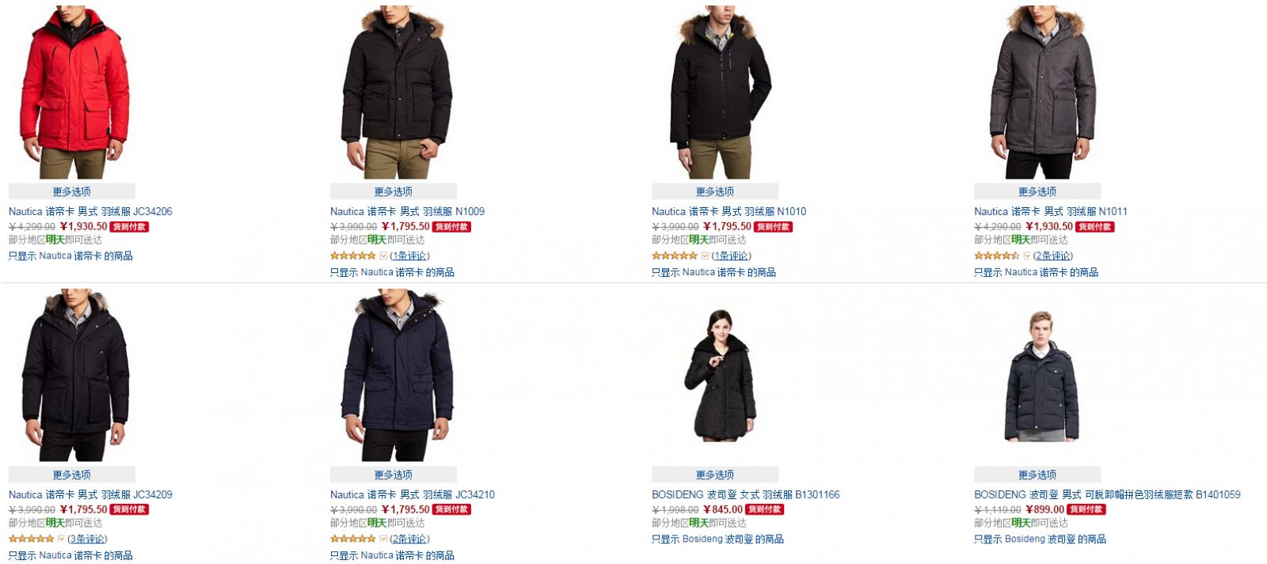Show only Nautica 诺帝卡 products under JC34206

coord(70,256)
